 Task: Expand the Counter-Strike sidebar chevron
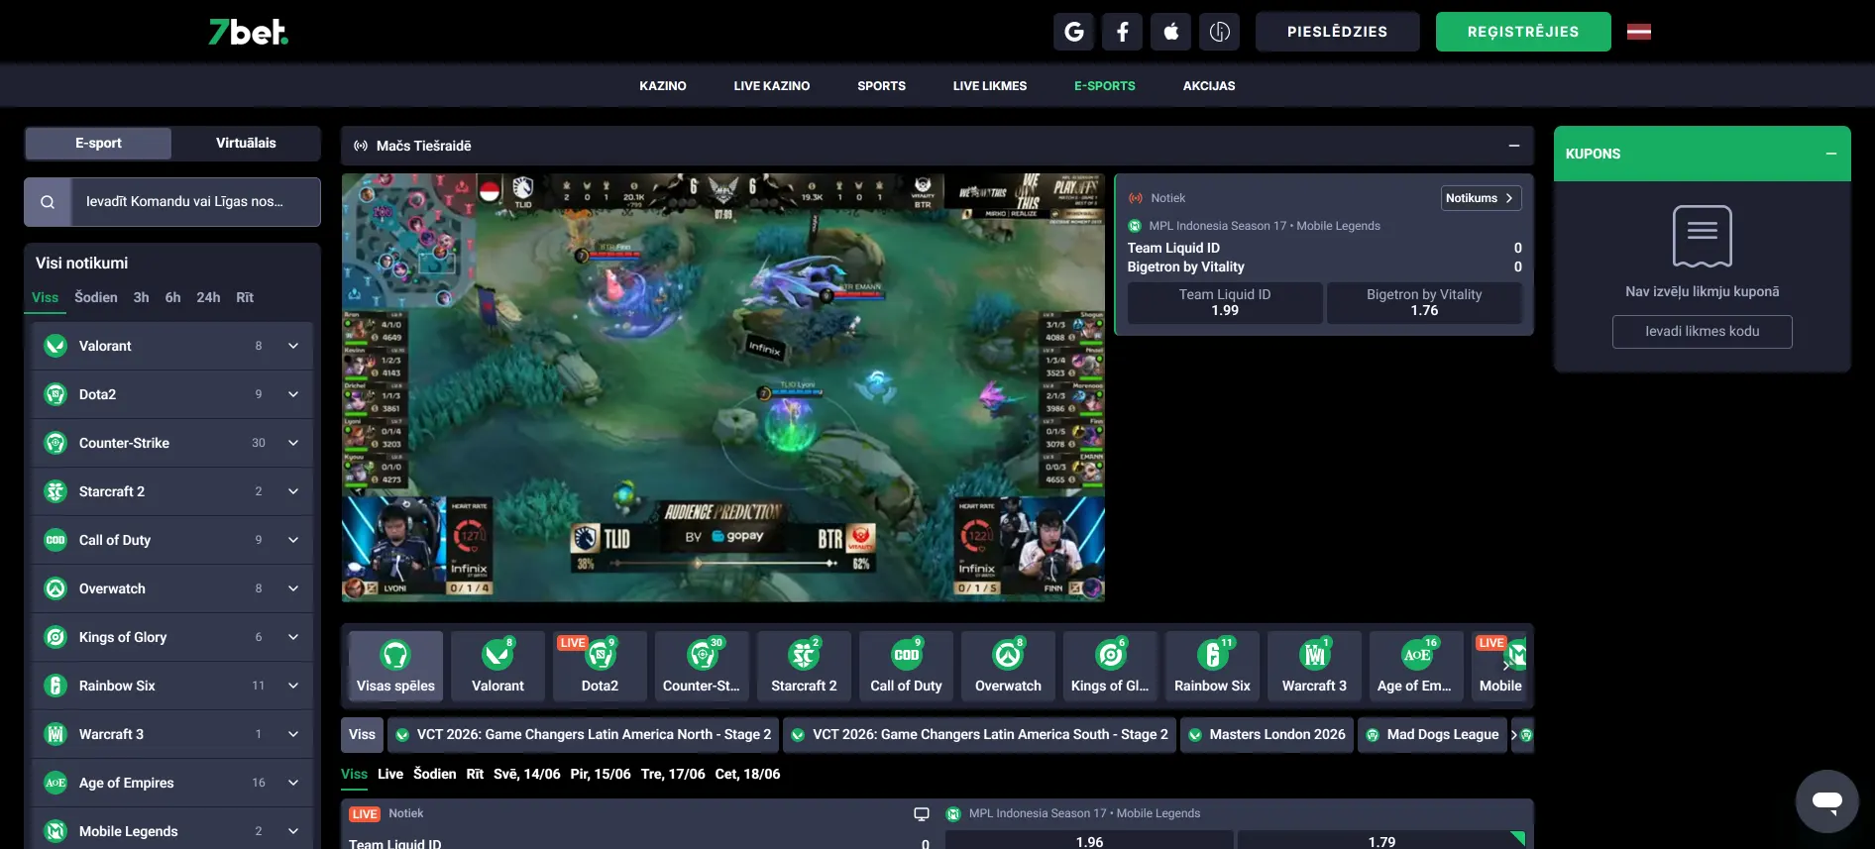[x=293, y=443]
